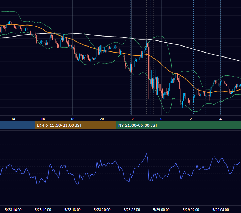Click the NY 21:00-06:00 JST session bar
The image size is (241, 213).
tap(178, 125)
